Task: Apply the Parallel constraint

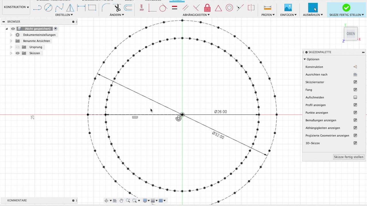Action: 185,8
